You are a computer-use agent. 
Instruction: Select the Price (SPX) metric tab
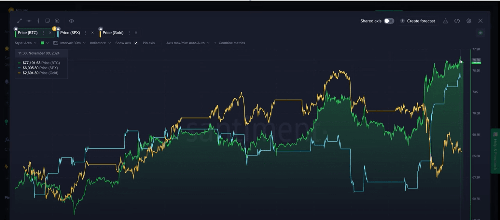tap(70, 33)
